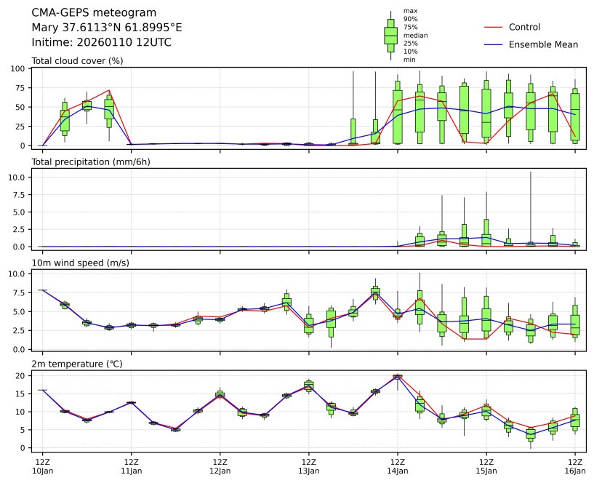The width and height of the screenshot is (594, 483).
Task: Click the 12Z 14Jan time axis label
Action: click(398, 466)
